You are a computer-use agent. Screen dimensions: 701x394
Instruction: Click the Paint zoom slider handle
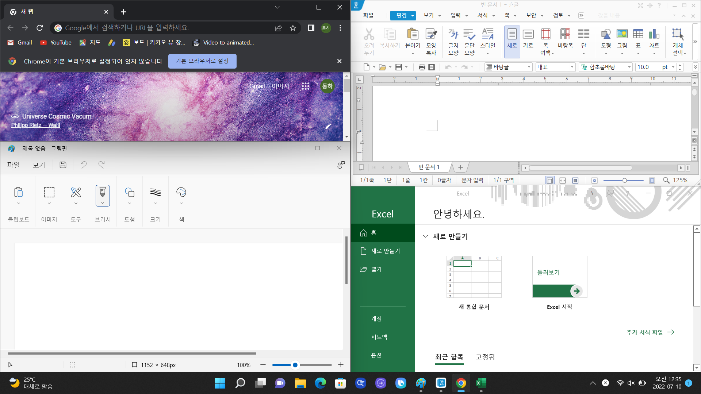[x=295, y=365]
